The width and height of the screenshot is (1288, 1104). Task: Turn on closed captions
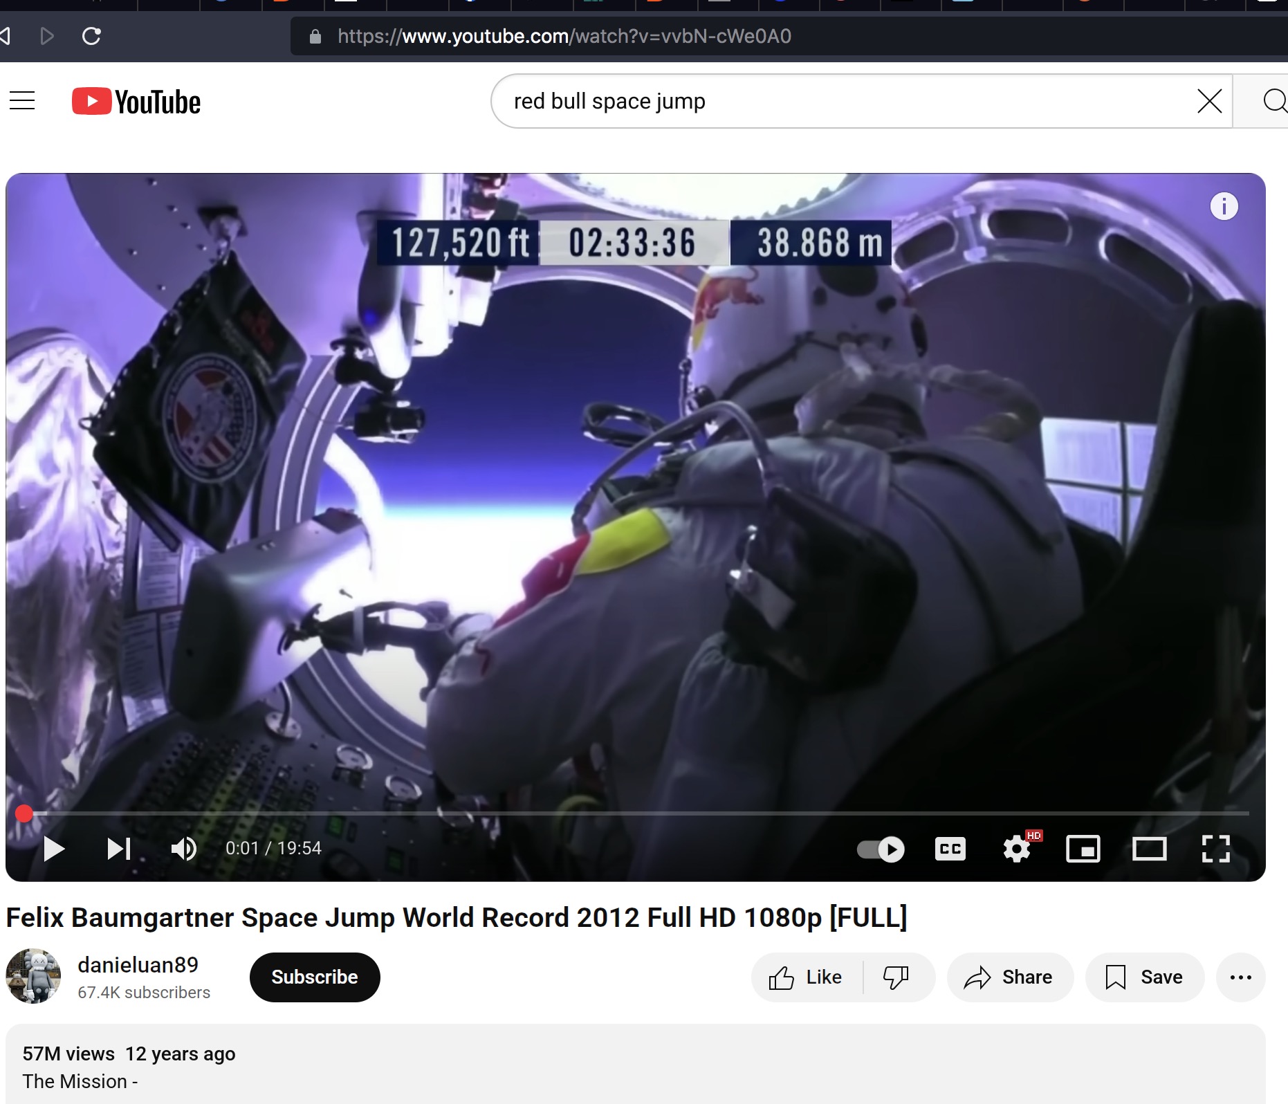pos(950,849)
